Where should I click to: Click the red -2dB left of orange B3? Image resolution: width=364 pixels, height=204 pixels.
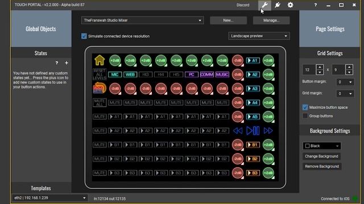[x=238, y=173]
